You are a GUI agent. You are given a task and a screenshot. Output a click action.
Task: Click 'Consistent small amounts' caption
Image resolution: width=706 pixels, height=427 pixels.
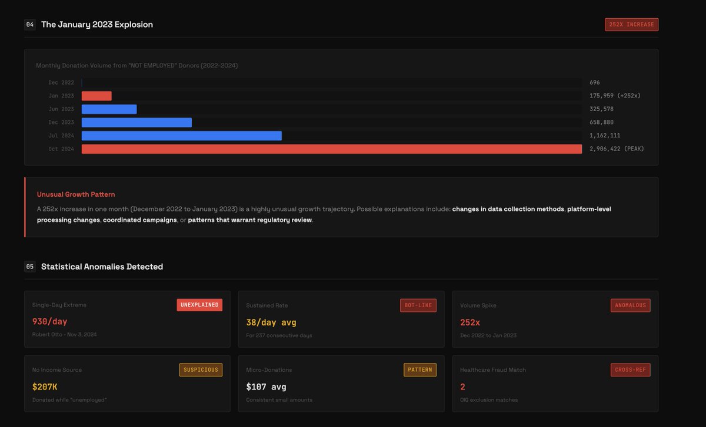[x=279, y=400]
